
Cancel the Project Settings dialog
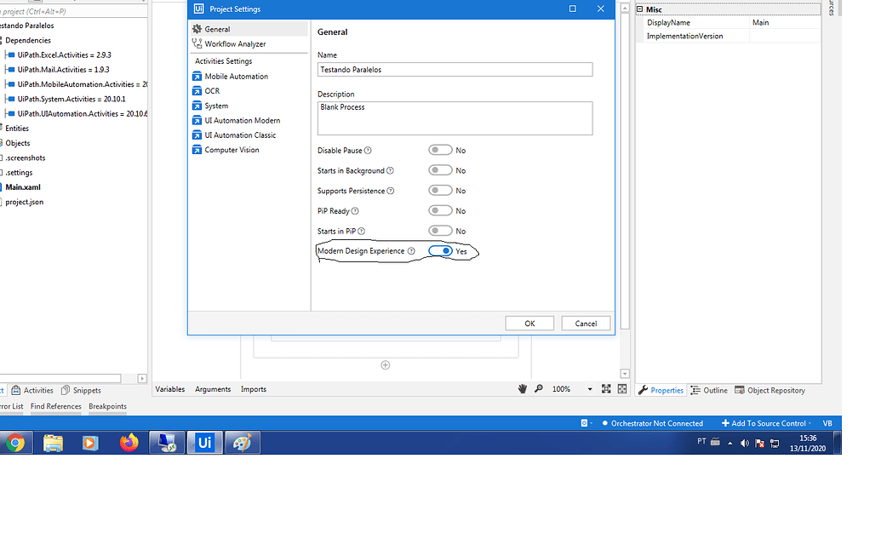click(x=585, y=323)
